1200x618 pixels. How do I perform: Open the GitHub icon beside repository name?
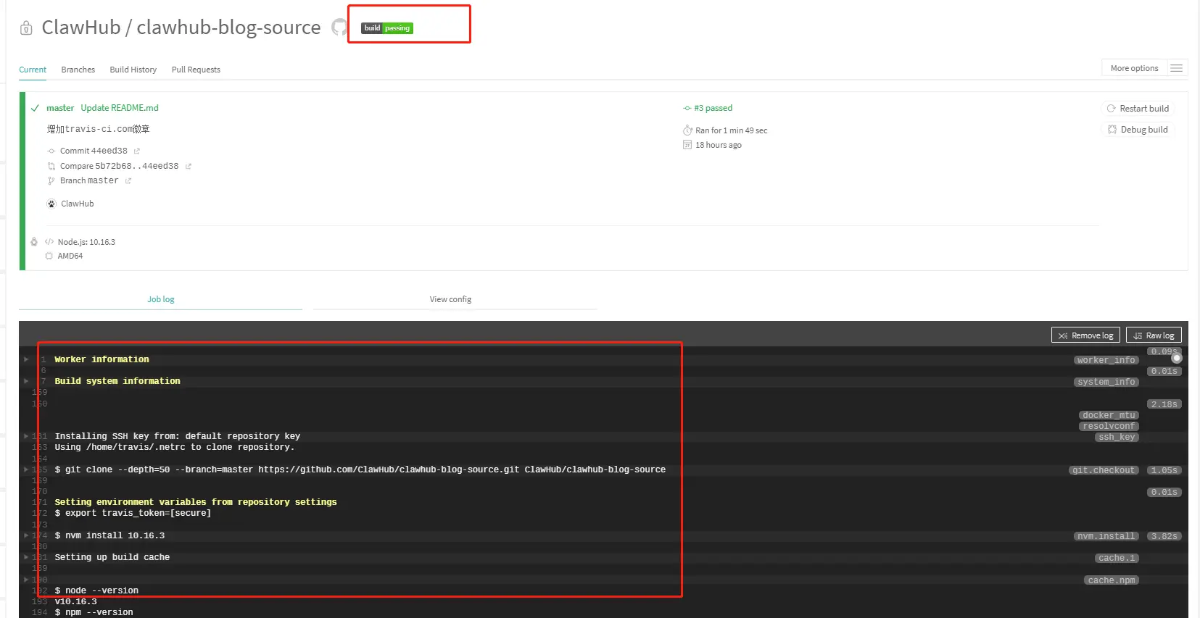point(339,28)
